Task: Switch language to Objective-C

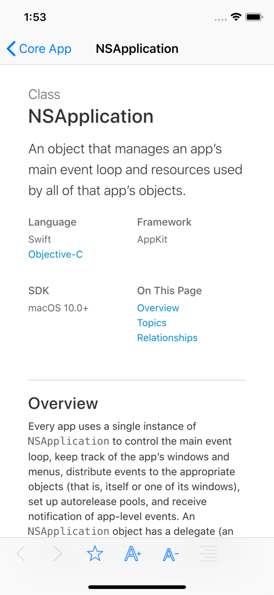Action: (x=56, y=254)
